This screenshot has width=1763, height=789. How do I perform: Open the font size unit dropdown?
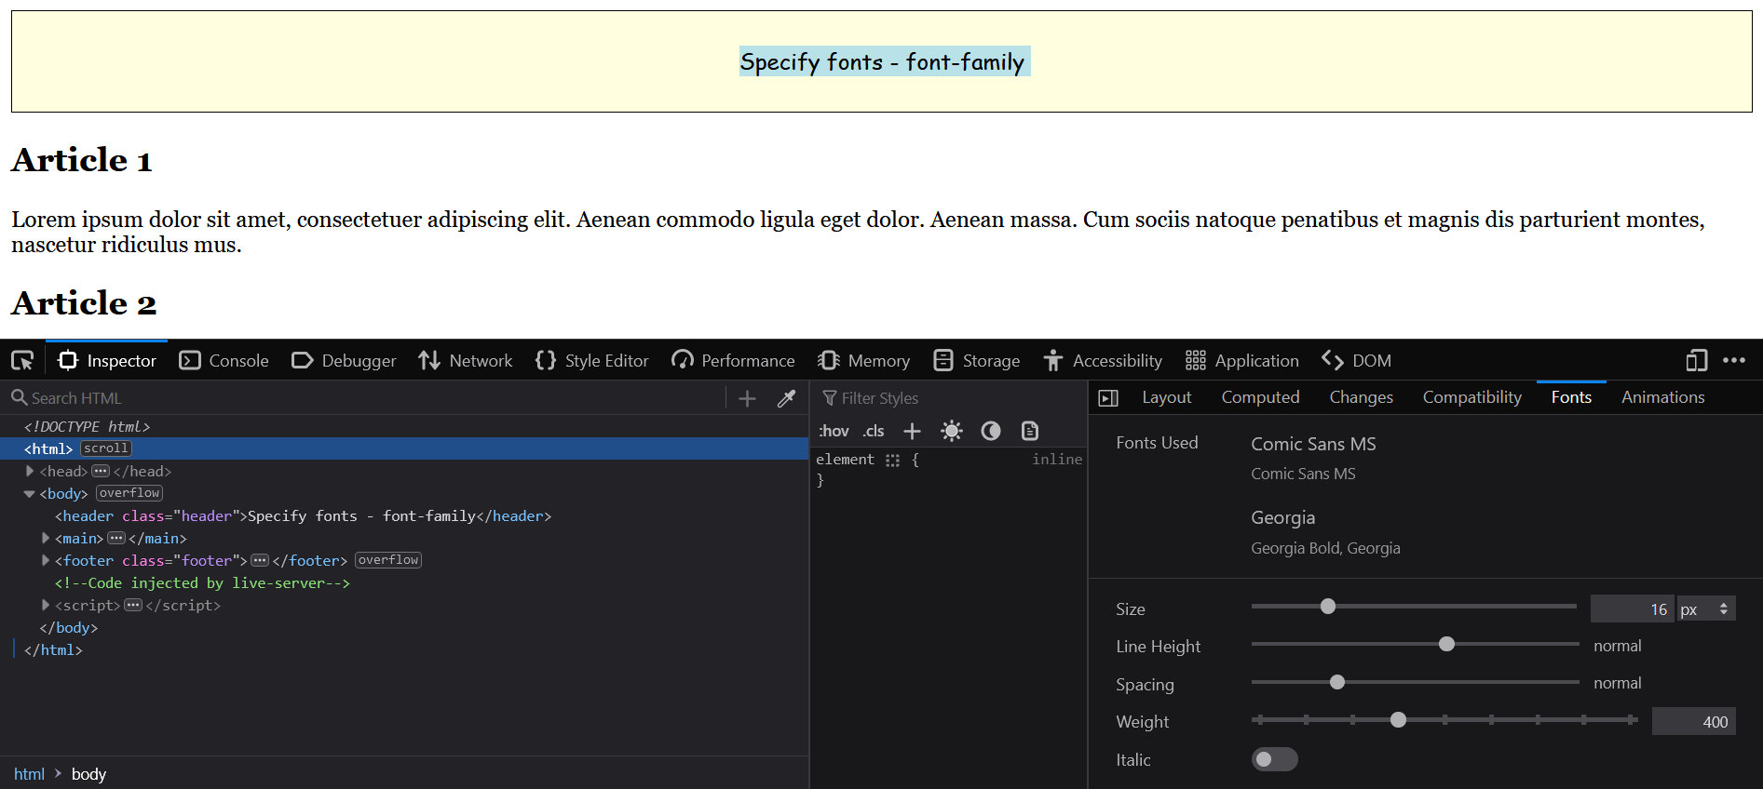[1706, 609]
